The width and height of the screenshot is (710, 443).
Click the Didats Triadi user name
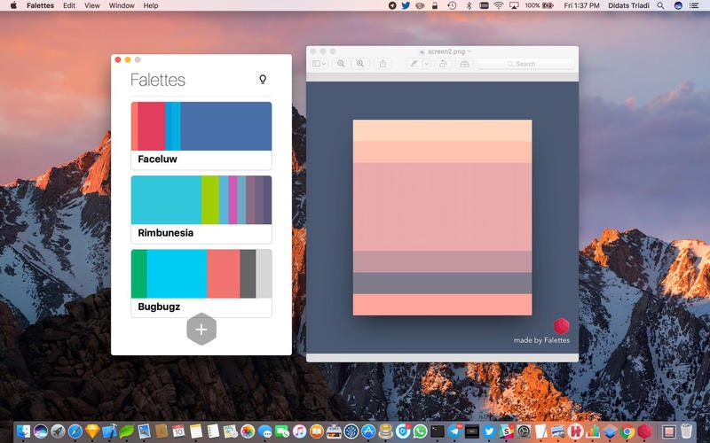pos(628,5)
